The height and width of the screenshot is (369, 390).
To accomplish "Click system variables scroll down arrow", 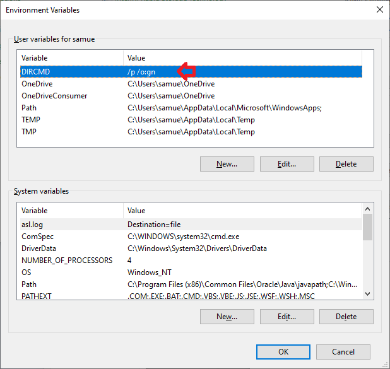I will click(x=368, y=294).
